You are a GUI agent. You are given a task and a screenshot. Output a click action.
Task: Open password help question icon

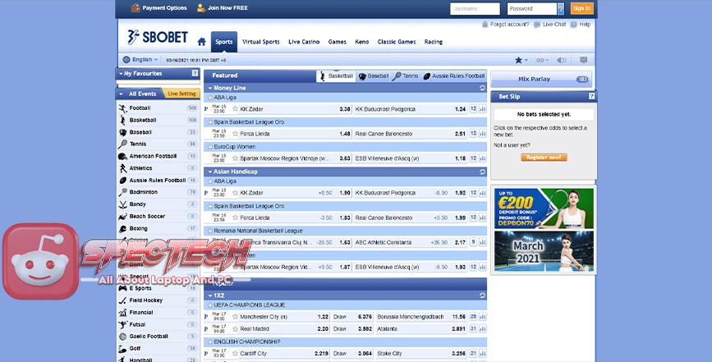coord(561,8)
